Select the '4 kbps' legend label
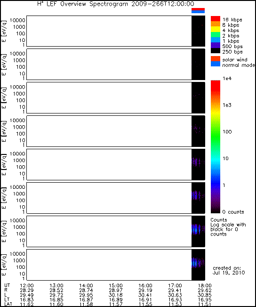This screenshot has width=256, height=307. click(x=231, y=30)
